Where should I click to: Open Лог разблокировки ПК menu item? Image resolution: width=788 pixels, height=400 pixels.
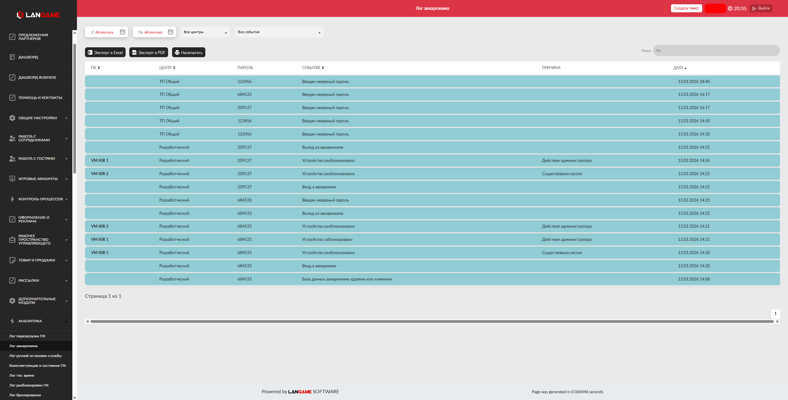[29, 385]
